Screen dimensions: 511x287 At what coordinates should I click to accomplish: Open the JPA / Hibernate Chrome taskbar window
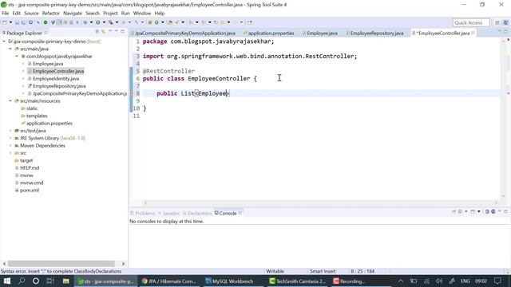168,281
